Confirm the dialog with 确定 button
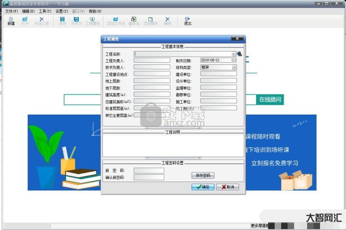 202,187
